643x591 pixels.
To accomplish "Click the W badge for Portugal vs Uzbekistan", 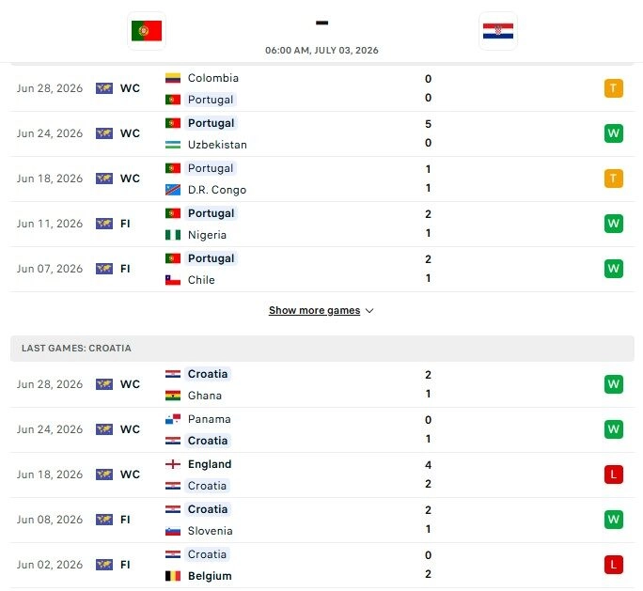I will (x=614, y=133).
